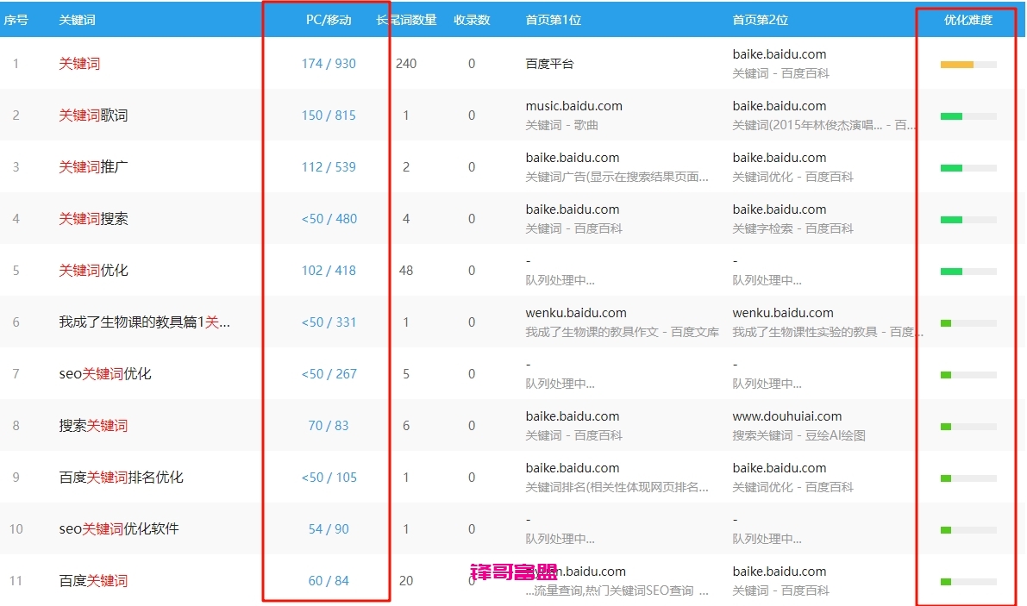Screen dimensions: 1027x606
Task: Click the 首页第1位 column header
Action: click(553, 20)
